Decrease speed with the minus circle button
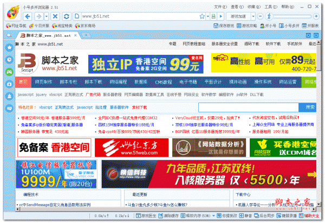The width and height of the screenshot is (325, 223). (x=261, y=16)
